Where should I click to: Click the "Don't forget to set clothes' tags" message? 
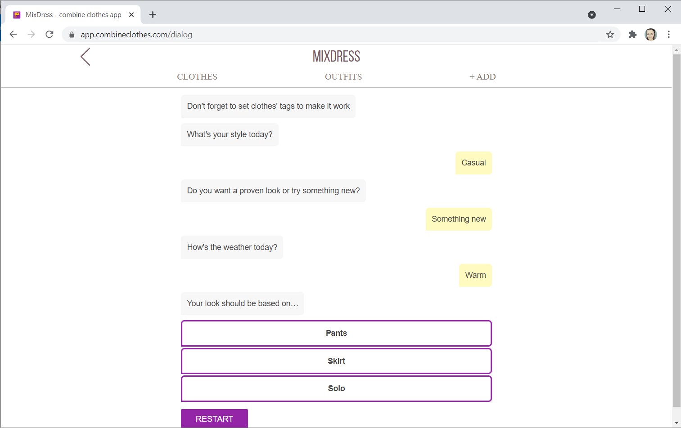(x=268, y=107)
